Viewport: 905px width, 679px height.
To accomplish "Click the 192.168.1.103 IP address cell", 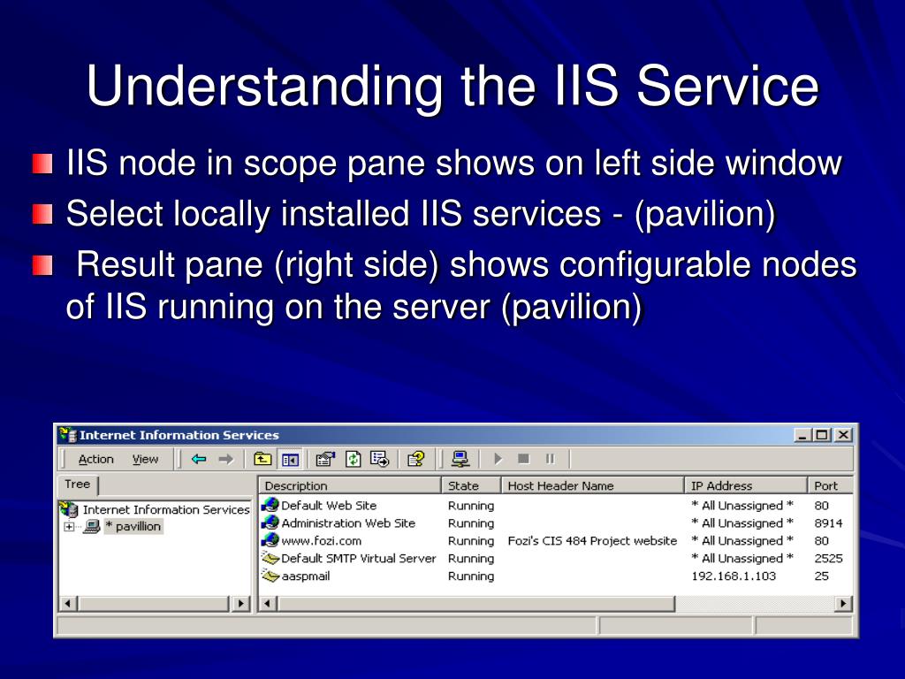I will pyautogui.click(x=734, y=576).
